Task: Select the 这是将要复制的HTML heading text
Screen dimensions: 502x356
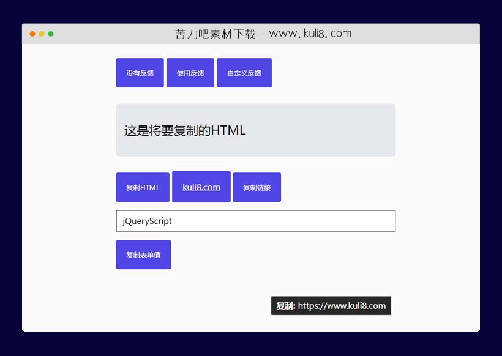Action: 184,130
